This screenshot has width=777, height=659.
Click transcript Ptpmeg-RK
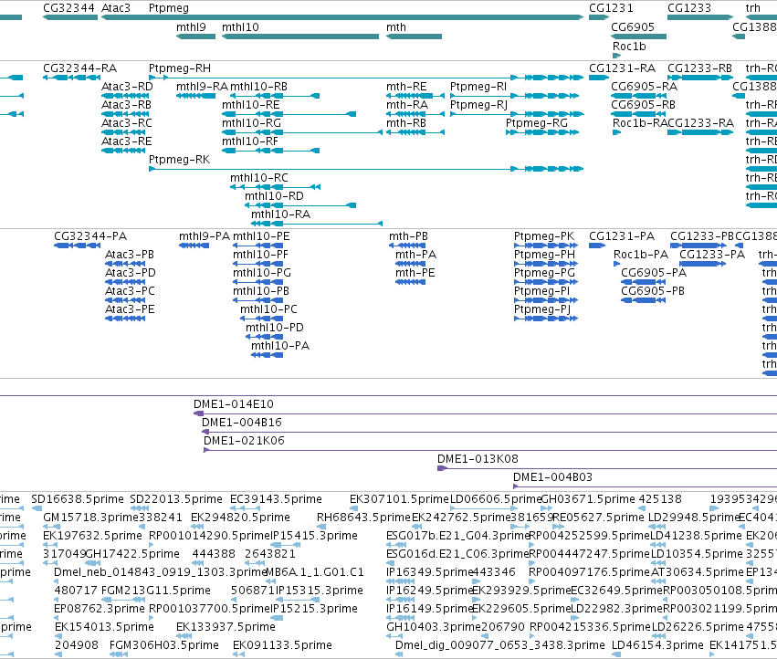pyautogui.click(x=179, y=160)
